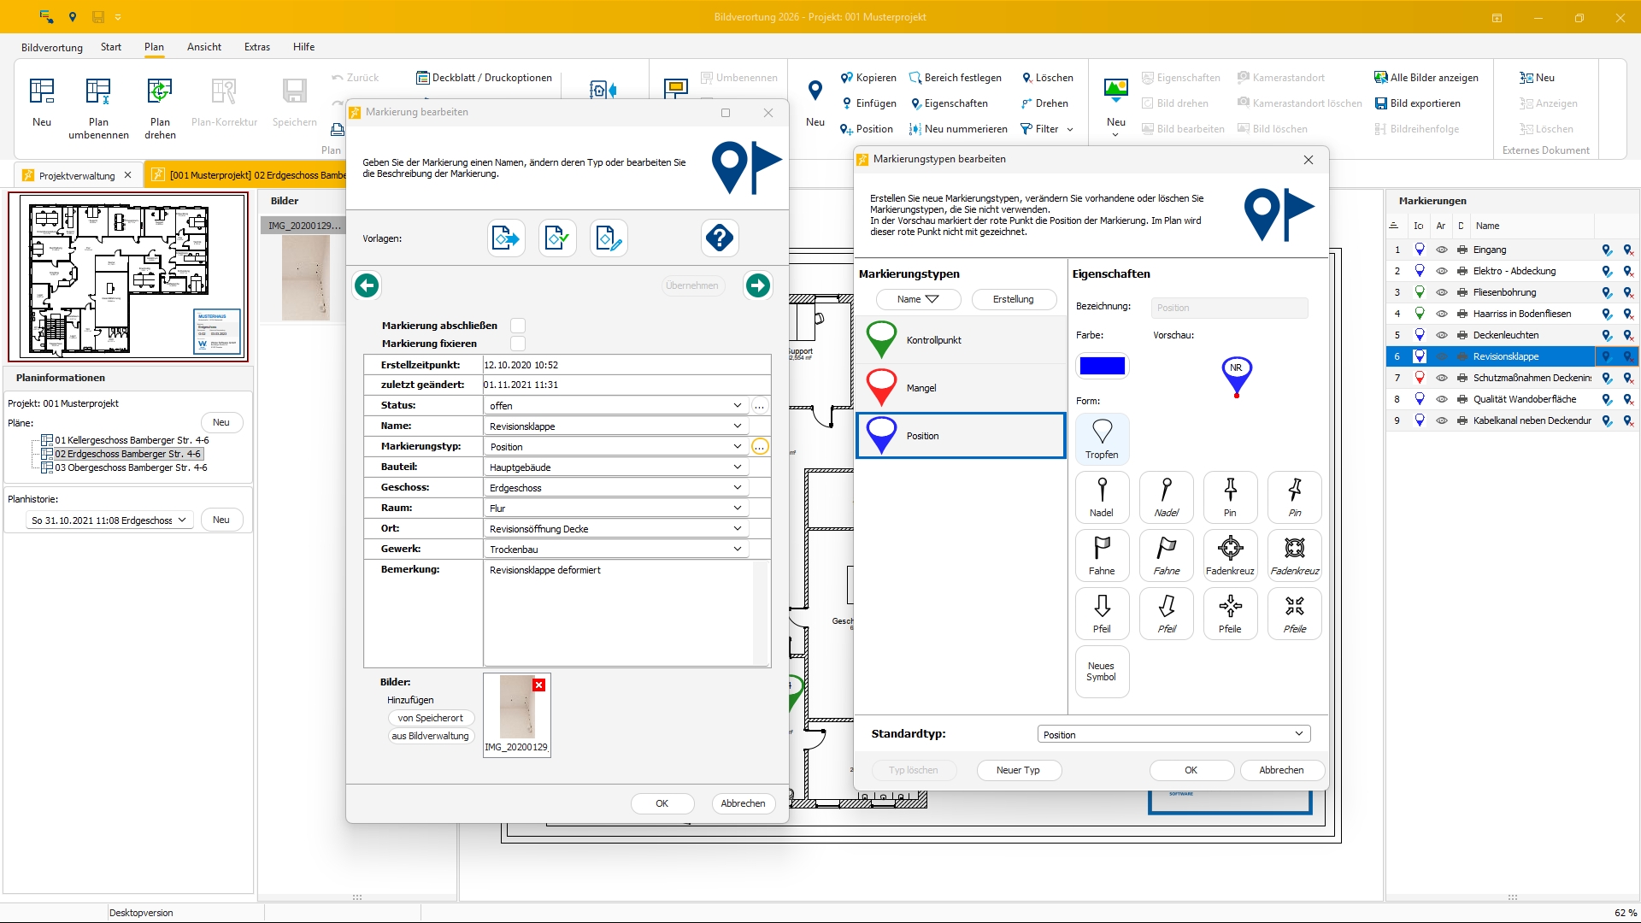The height and width of the screenshot is (923, 1641).
Task: Open the blue help question icon
Action: tap(720, 238)
